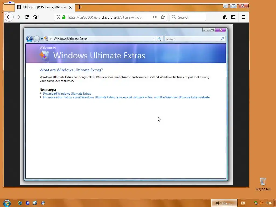Open the Firefox hamburger menu
Screen dimensions: 276x207
coord(244,17)
